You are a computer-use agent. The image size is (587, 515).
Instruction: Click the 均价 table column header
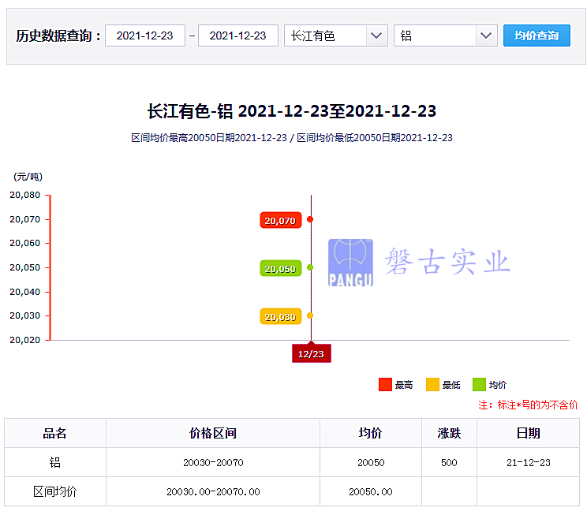click(x=370, y=433)
